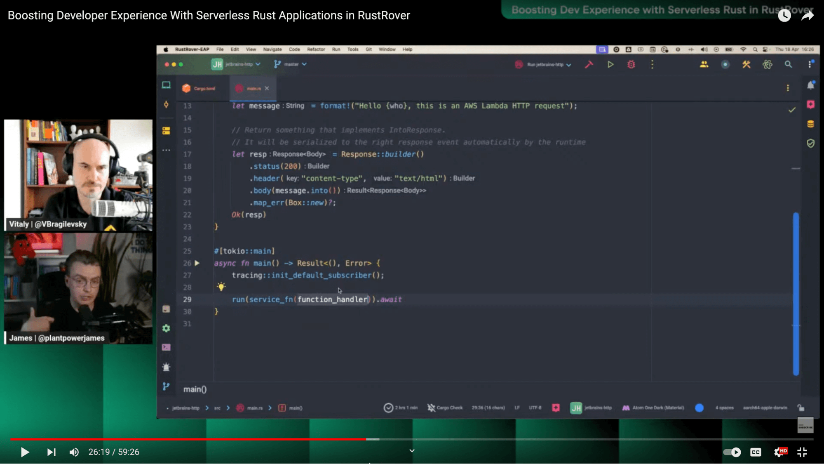Skip to next video
Viewport: 824px width, 464px height.
[51, 452]
